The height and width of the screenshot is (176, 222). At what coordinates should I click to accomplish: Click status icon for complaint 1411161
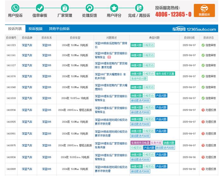203,55
